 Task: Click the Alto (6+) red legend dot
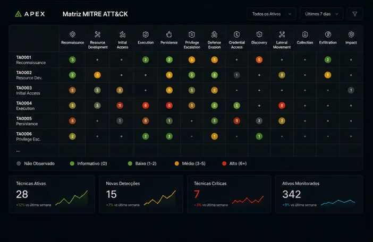pos(224,163)
